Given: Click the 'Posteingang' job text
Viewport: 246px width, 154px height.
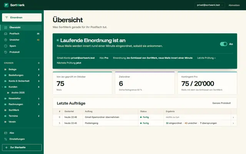Looking at the screenshot, I should coord(91,123).
